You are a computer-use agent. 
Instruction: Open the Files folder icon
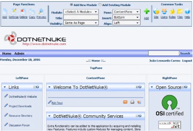pos(180,12)
